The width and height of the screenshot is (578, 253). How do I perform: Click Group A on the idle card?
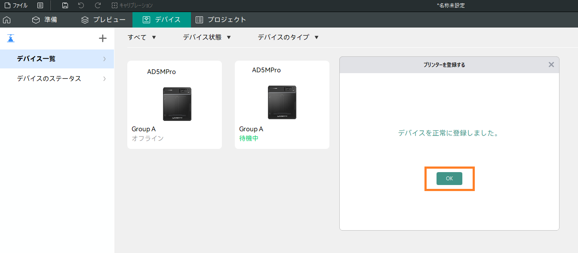coord(251,129)
